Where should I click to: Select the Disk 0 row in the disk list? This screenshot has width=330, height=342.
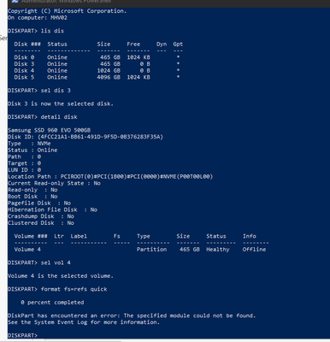97,57
